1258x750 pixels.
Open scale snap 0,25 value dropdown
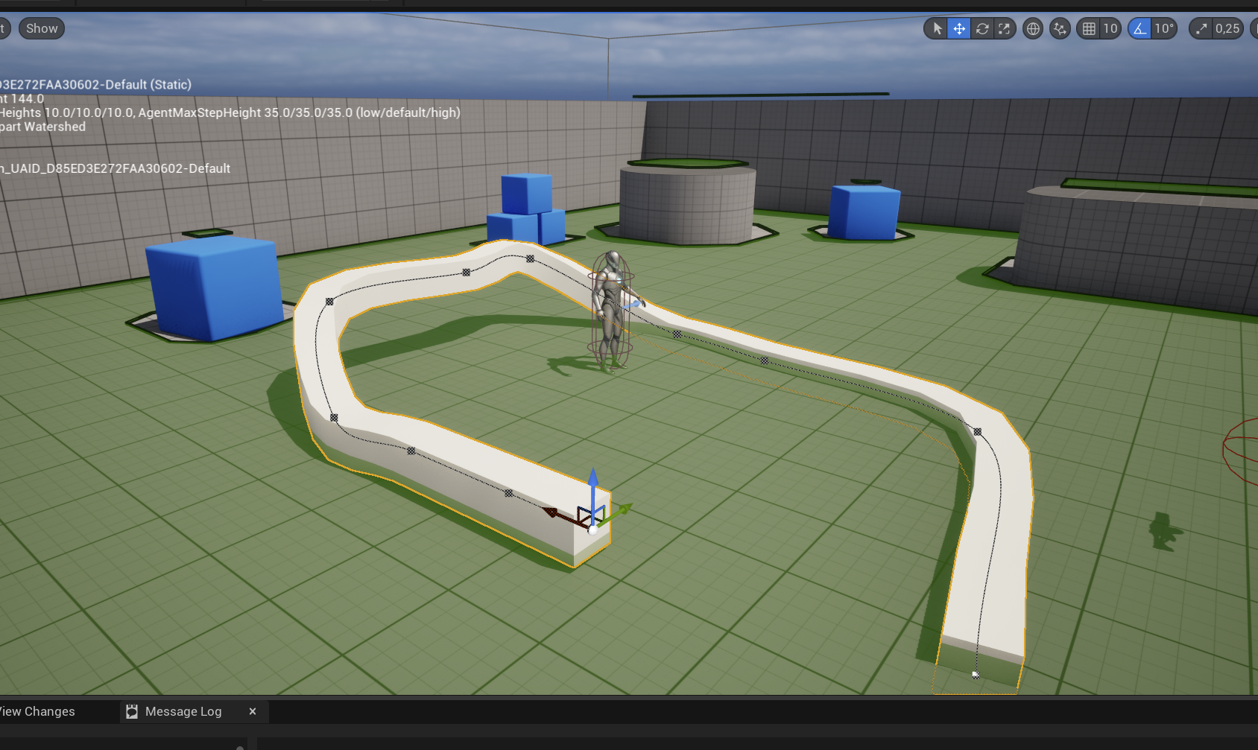[1227, 29]
